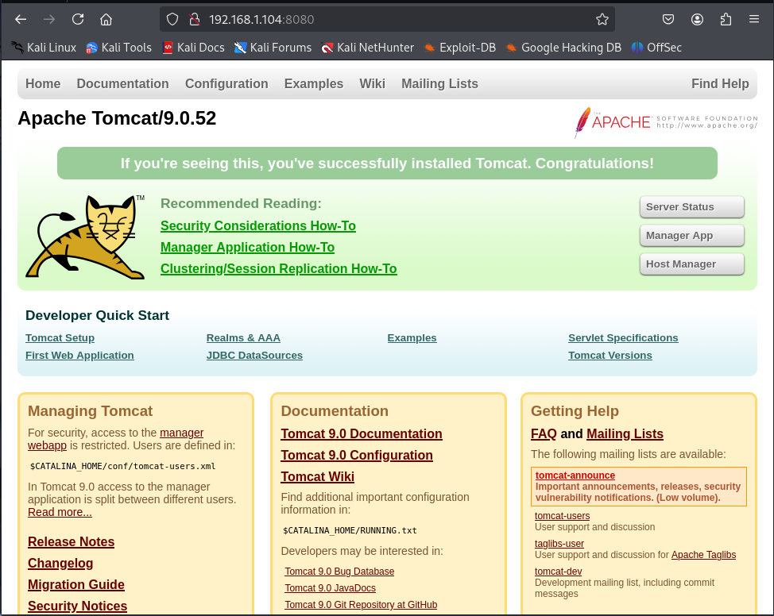Image resolution: width=774 pixels, height=616 pixels.
Task: Open the Extensions puzzle icon
Action: [726, 19]
